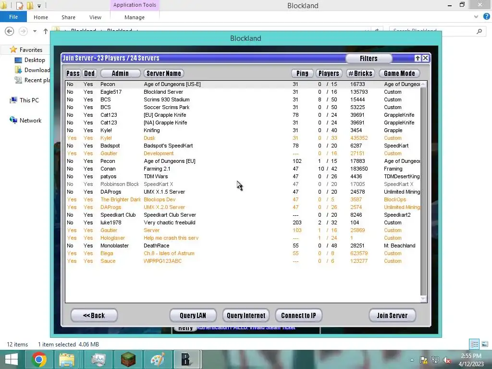Open recent locations dropdown arrow
The image size is (492, 369).
coord(35,31)
